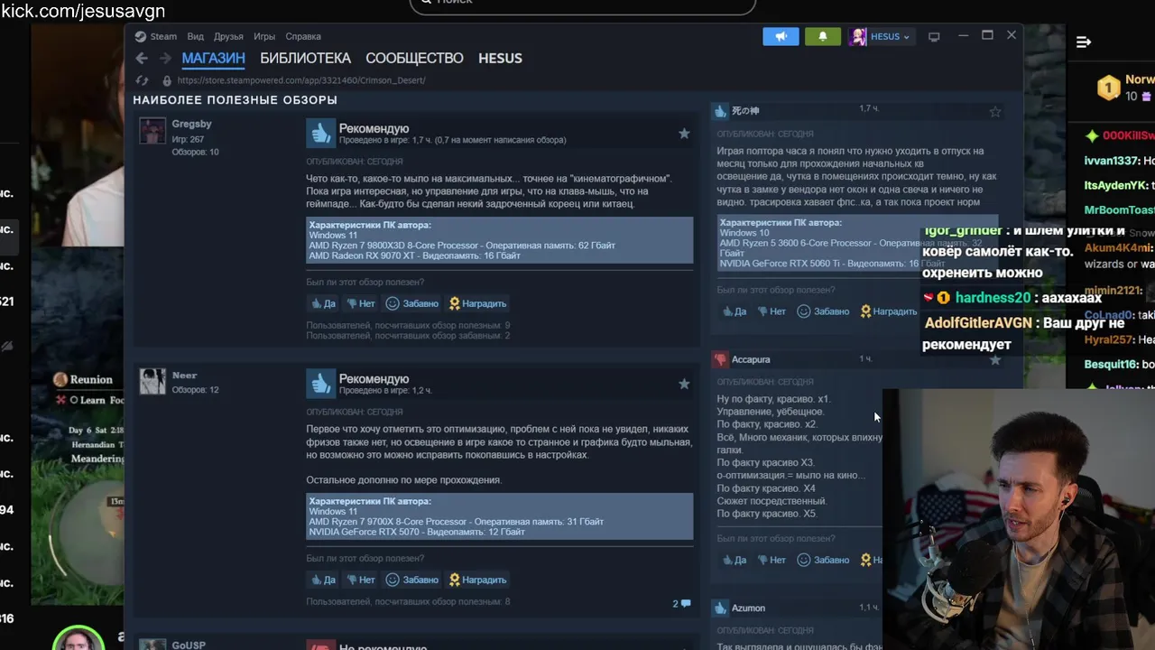Image resolution: width=1155 pixels, height=650 pixels.
Task: Click the star icon on Neer's review
Action: (x=684, y=384)
